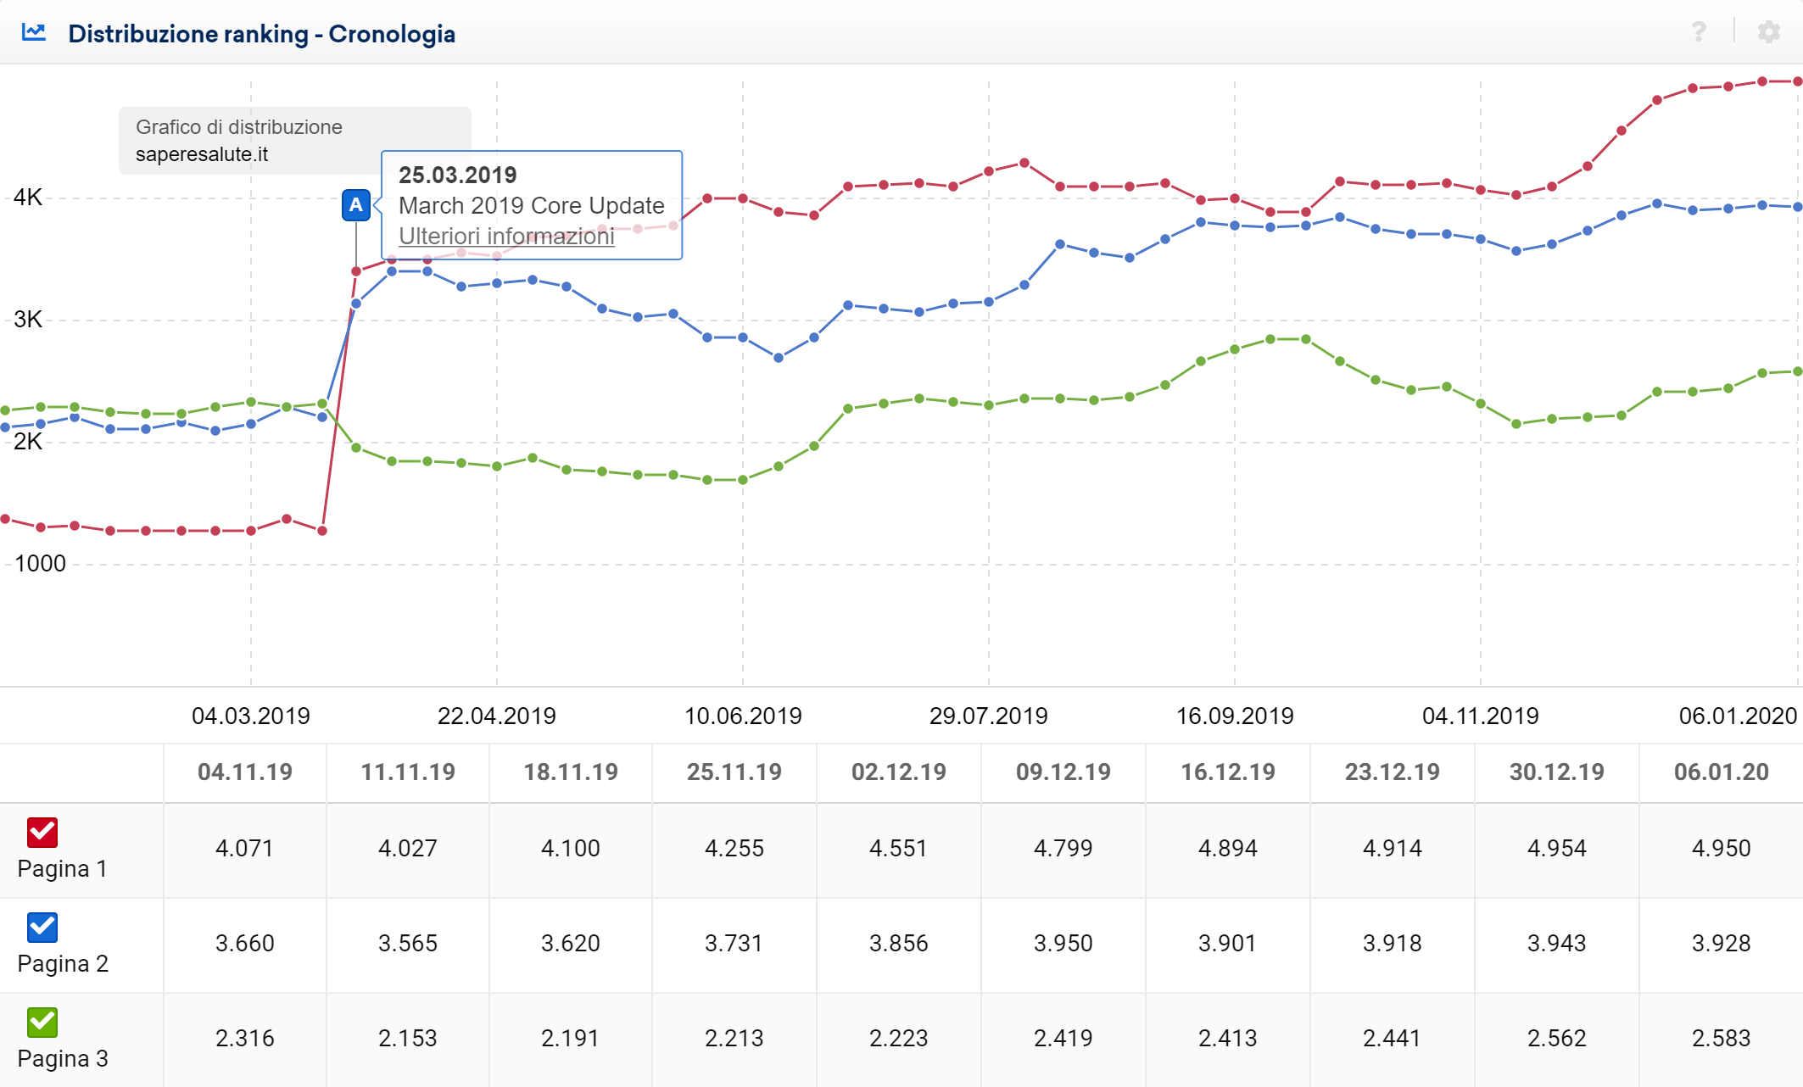Uncheck the blue Pagina 2 checkbox
The image size is (1803, 1087).
tap(42, 928)
